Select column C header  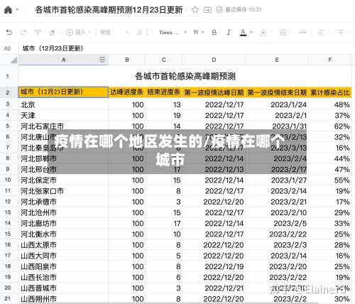click(x=164, y=60)
